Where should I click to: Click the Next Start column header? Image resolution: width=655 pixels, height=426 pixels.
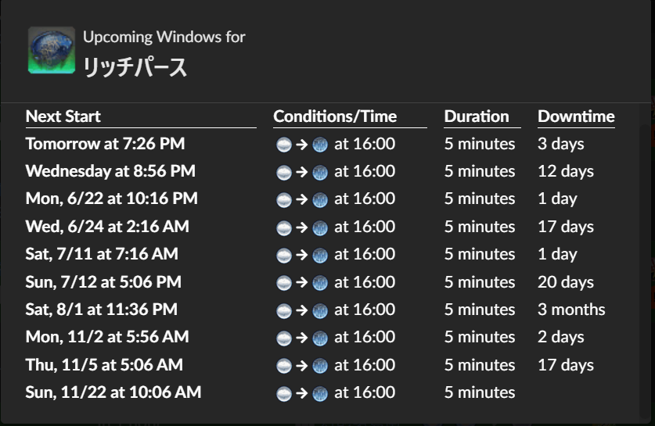63,116
